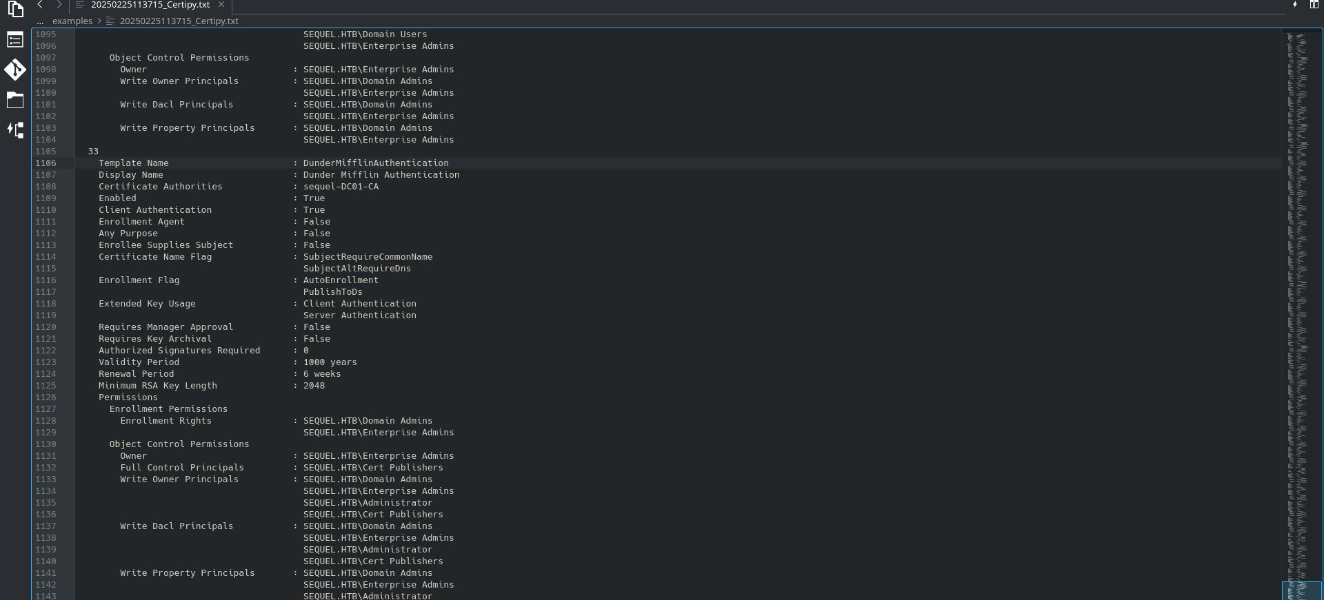Open the Documents panel in the sidebar
This screenshot has width=1324, height=600.
pyautogui.click(x=15, y=10)
